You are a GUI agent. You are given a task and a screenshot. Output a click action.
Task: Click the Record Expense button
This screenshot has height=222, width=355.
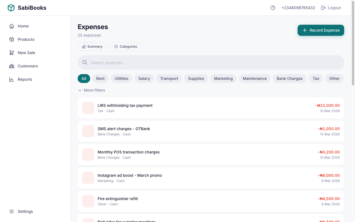click(321, 30)
